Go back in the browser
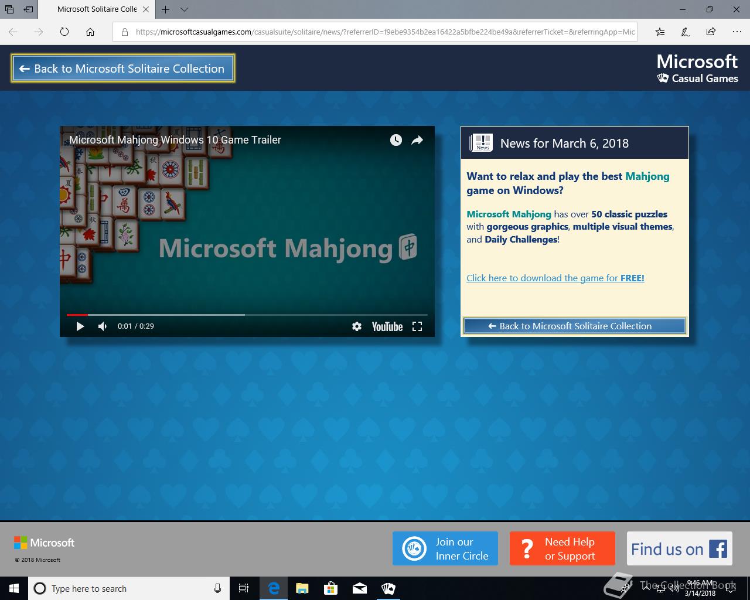The image size is (750, 600). point(13,32)
